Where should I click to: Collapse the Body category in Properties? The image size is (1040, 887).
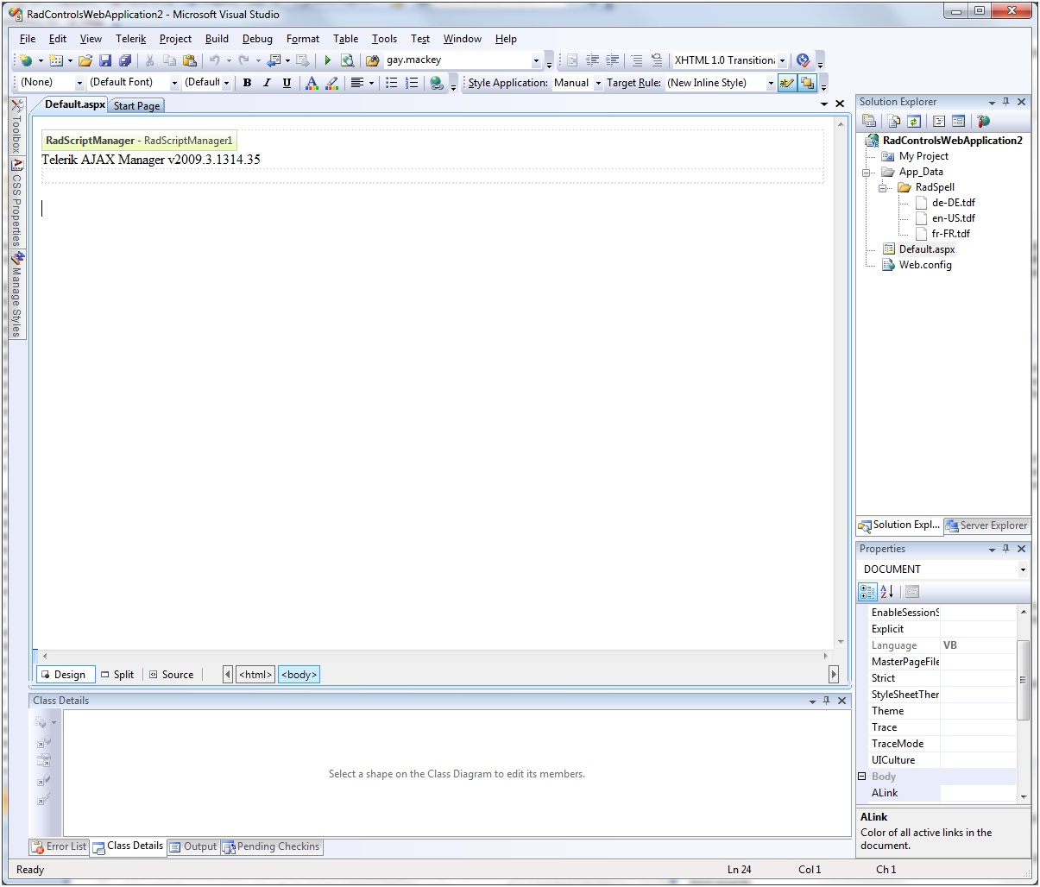[x=861, y=777]
